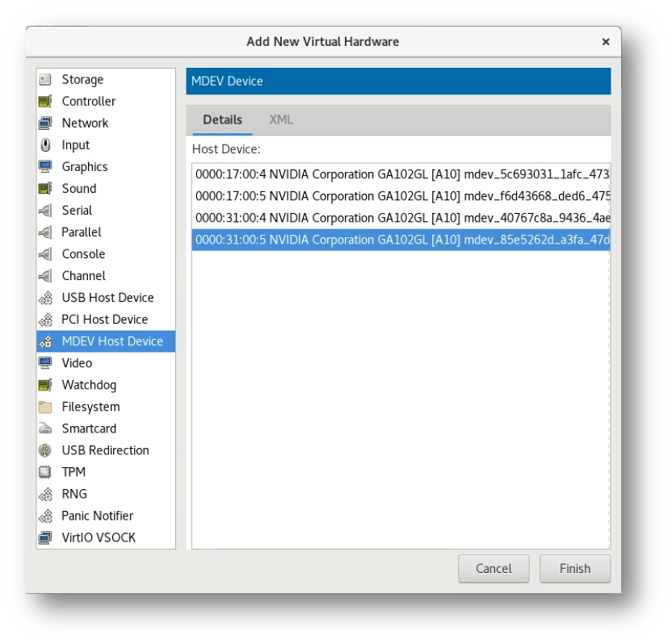Click the Input mouse icon
672x644 pixels.
pyautogui.click(x=45, y=145)
